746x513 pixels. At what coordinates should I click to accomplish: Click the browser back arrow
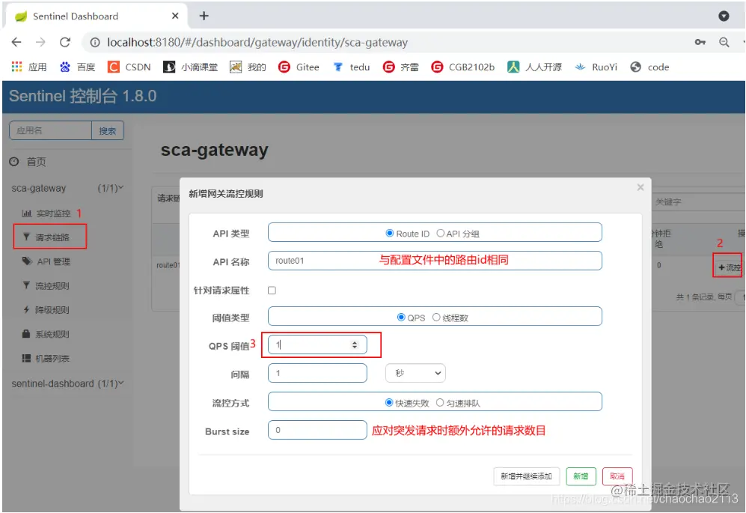click(x=16, y=43)
